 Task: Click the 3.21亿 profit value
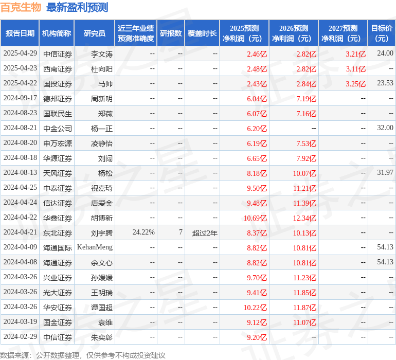[355, 54]
